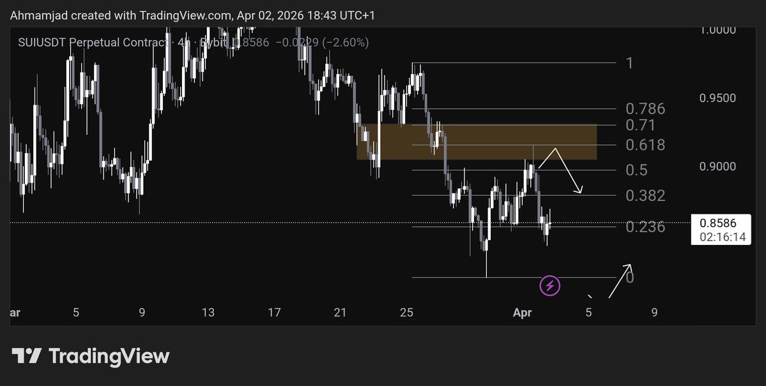Click the 0.382 Fibonacci level label
The height and width of the screenshot is (386, 766).
(645, 195)
